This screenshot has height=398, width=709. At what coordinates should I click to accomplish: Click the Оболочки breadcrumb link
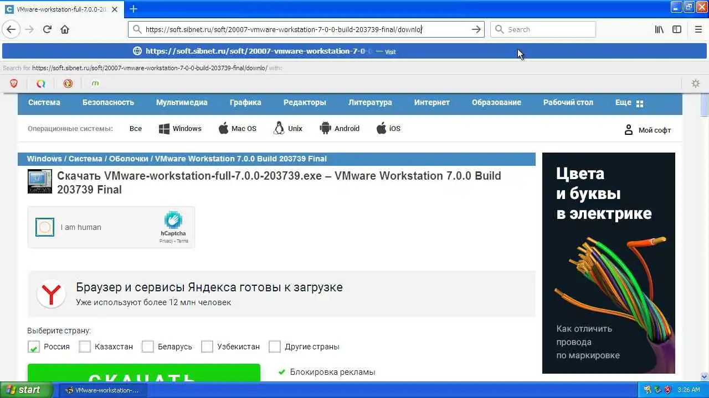[129, 159]
